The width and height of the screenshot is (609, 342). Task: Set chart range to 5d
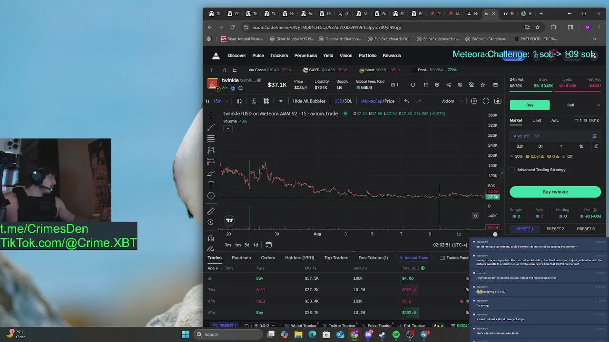(x=246, y=245)
